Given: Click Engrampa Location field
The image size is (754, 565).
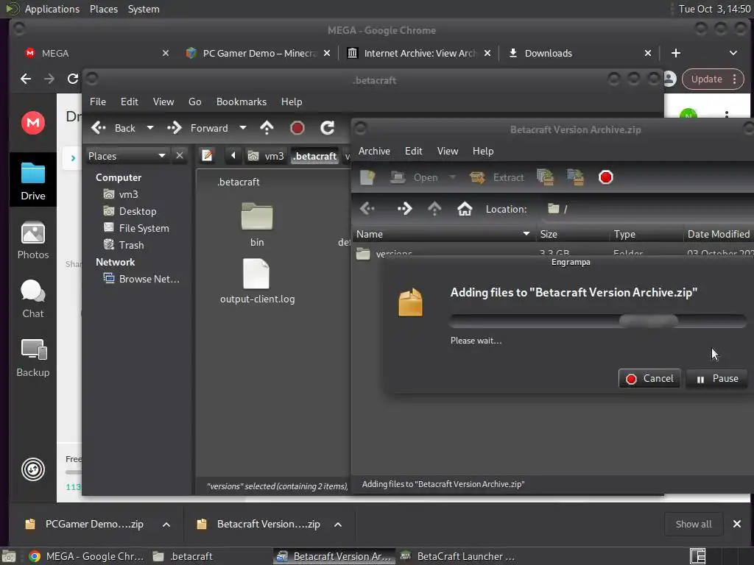Looking at the screenshot, I should (648, 209).
